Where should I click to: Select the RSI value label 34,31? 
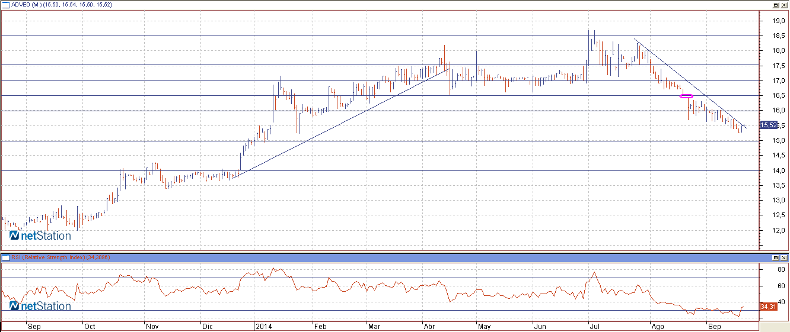[x=769, y=306]
